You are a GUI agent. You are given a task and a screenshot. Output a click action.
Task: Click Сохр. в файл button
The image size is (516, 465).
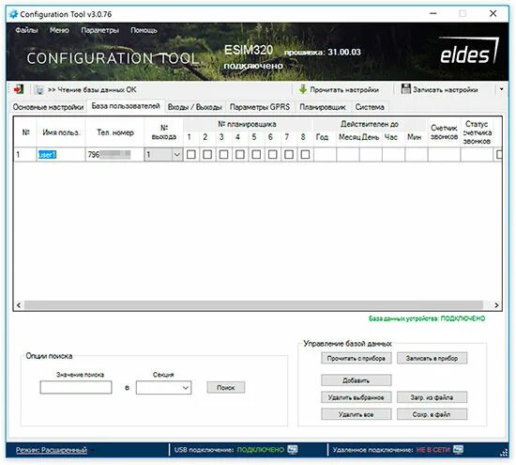[432, 414]
